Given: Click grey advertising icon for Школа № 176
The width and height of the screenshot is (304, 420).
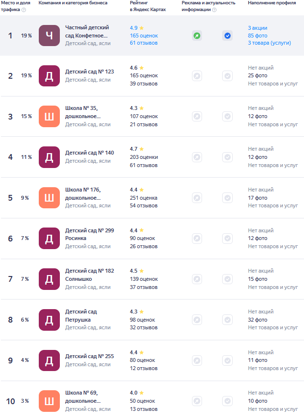Looking at the screenshot, I should pos(197,198).
